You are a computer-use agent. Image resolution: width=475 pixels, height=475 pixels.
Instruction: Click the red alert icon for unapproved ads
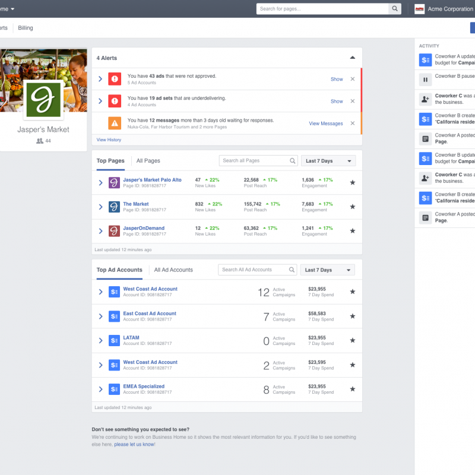pos(115,79)
